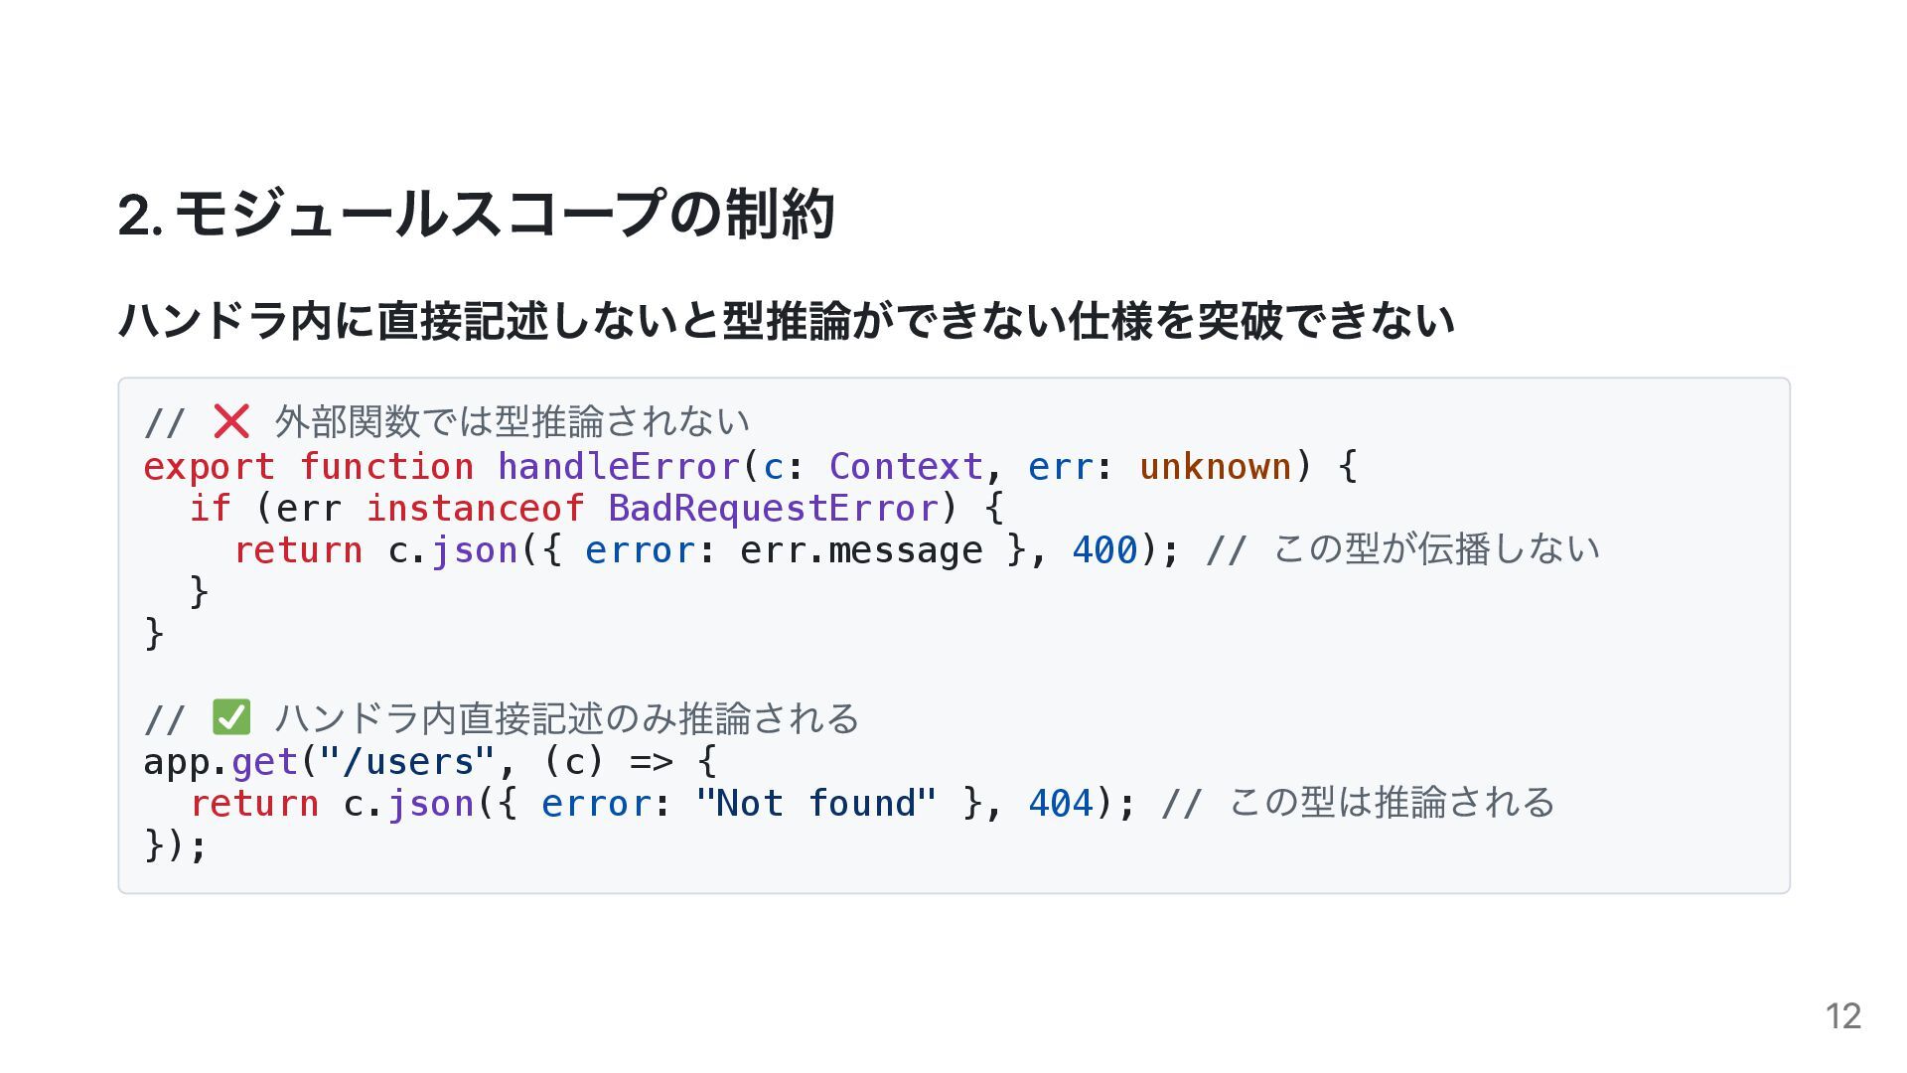
Task: Click the Context type annotation
Action: pos(906,466)
